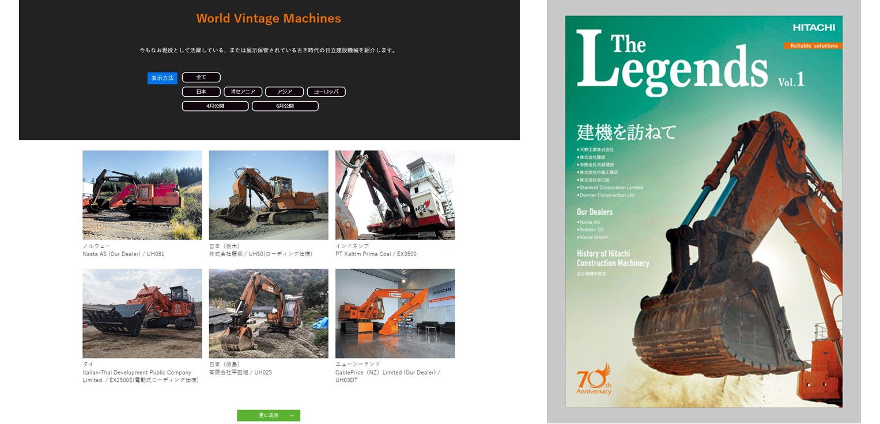Open the CablePrice UH03DT showroom photo

[395, 314]
